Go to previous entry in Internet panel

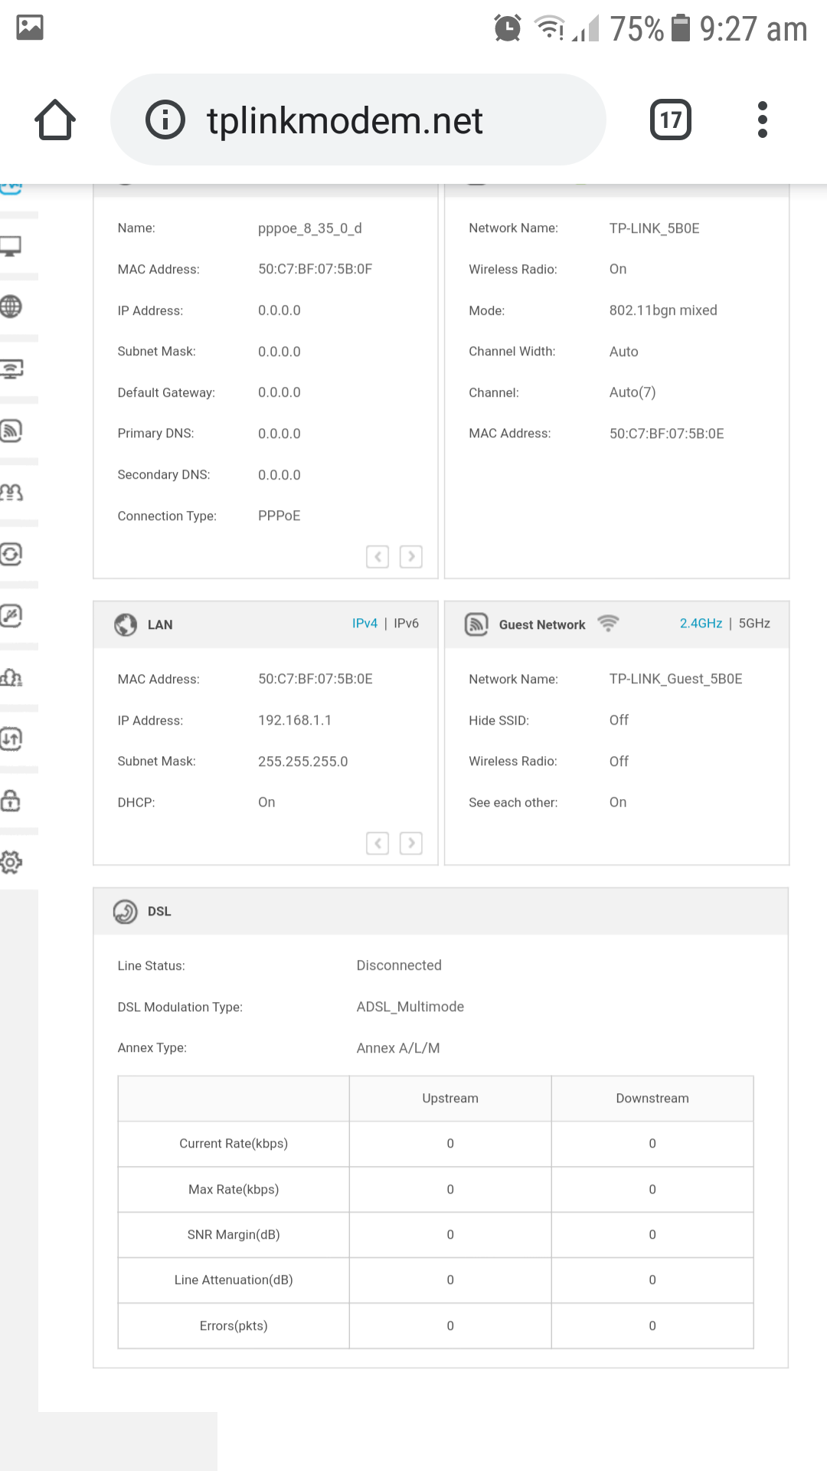(378, 556)
